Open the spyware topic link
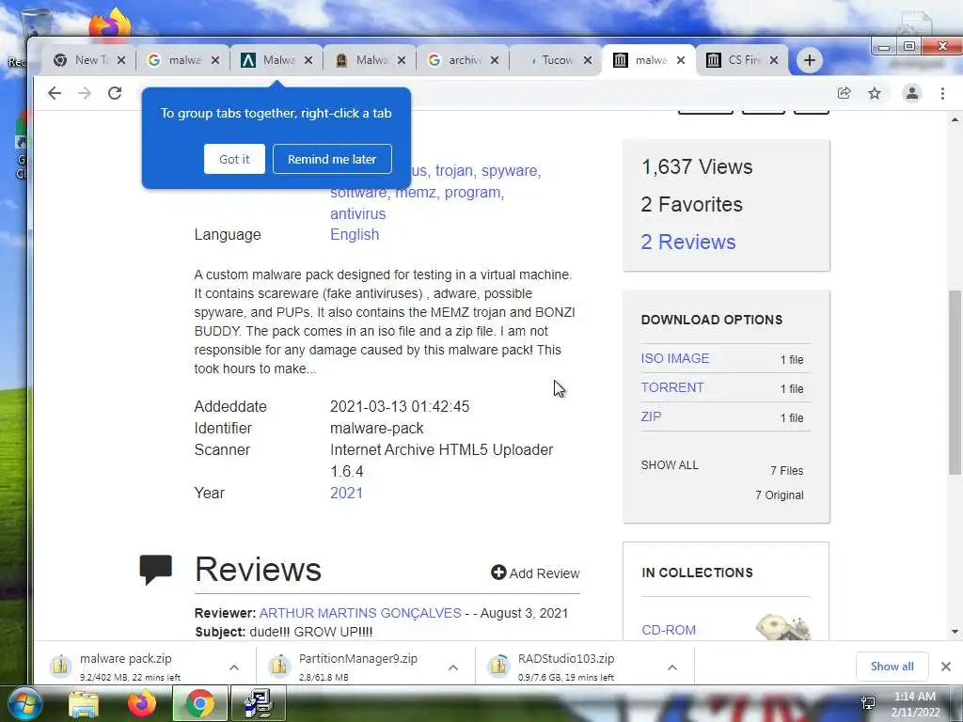Screen dimensions: 963x722 click(x=511, y=171)
